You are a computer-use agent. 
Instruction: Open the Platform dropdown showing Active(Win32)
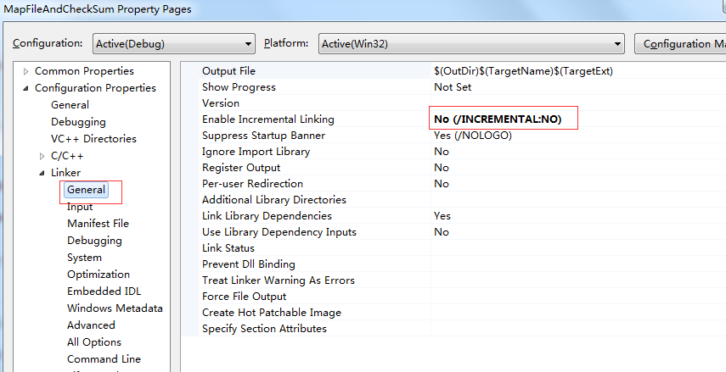471,44
